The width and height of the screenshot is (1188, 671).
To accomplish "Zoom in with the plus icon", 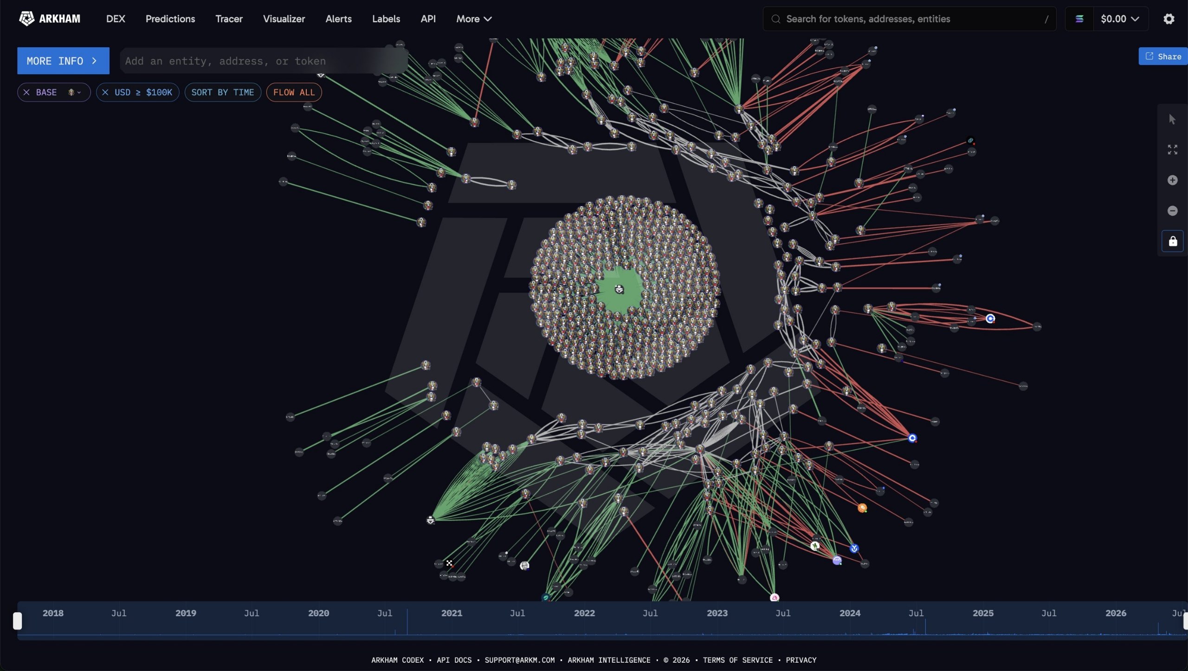I will click(x=1172, y=180).
